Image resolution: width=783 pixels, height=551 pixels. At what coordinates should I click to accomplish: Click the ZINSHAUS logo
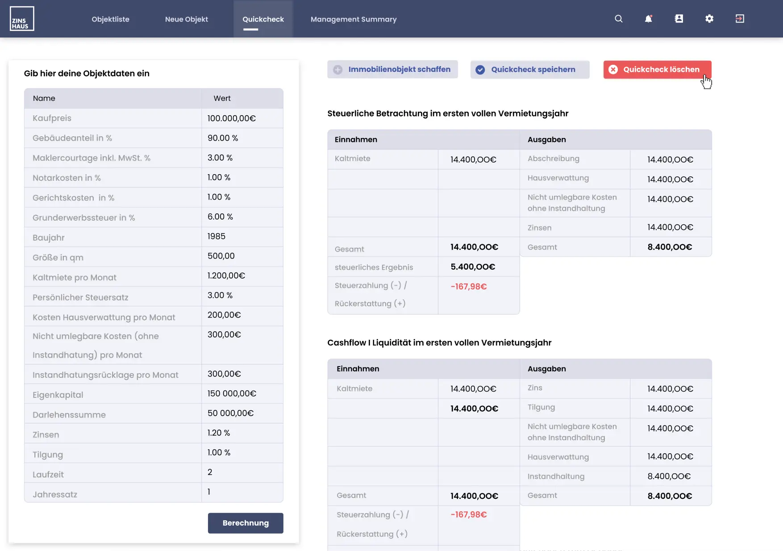coord(22,18)
